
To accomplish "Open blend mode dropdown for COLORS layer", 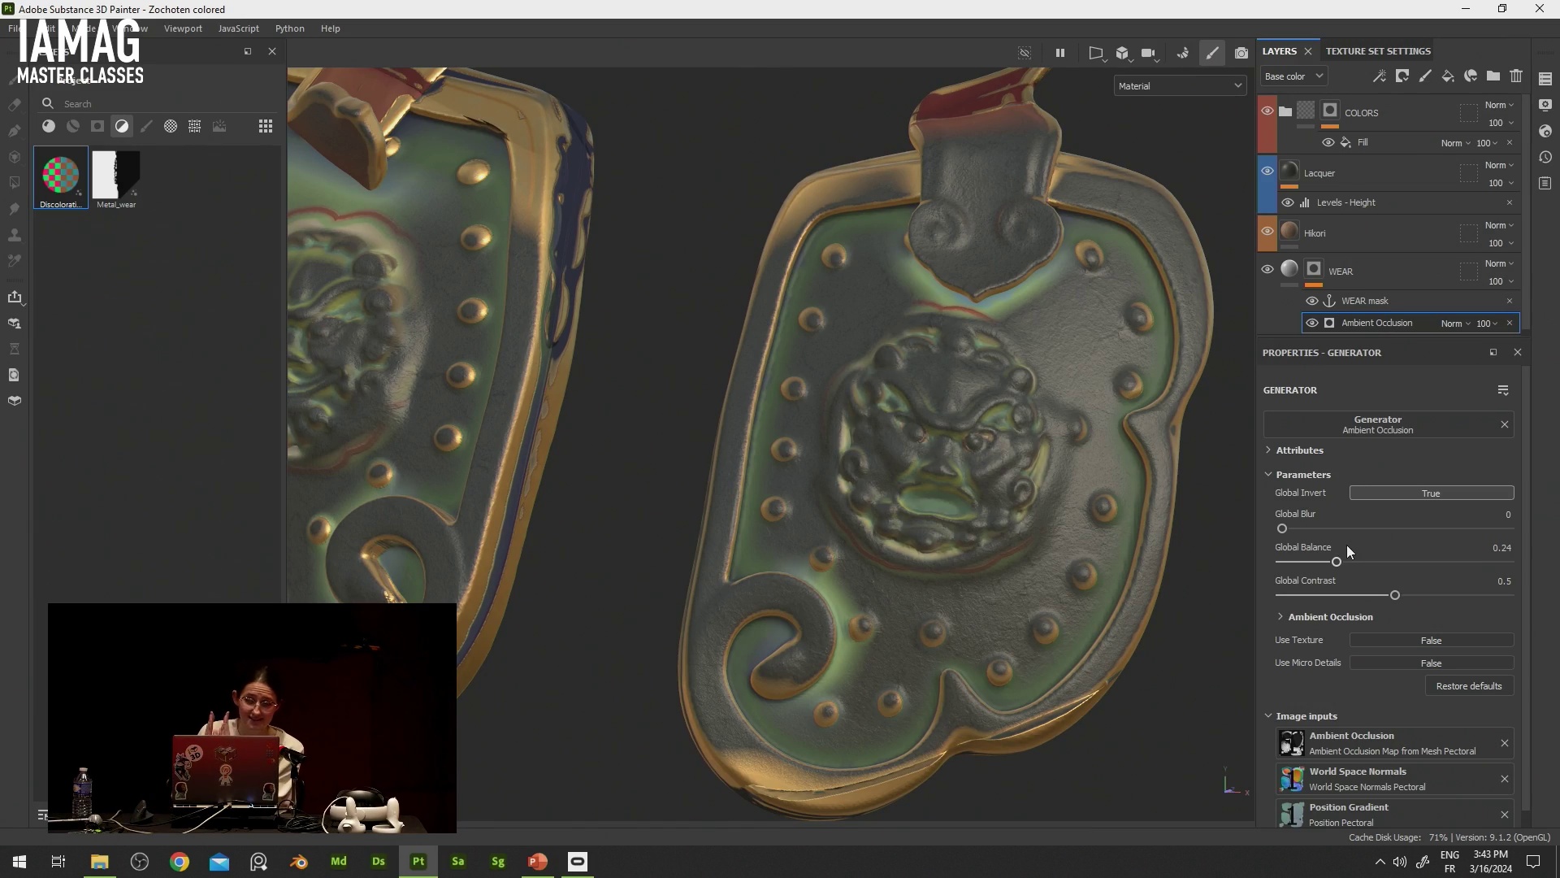I will (x=1499, y=105).
